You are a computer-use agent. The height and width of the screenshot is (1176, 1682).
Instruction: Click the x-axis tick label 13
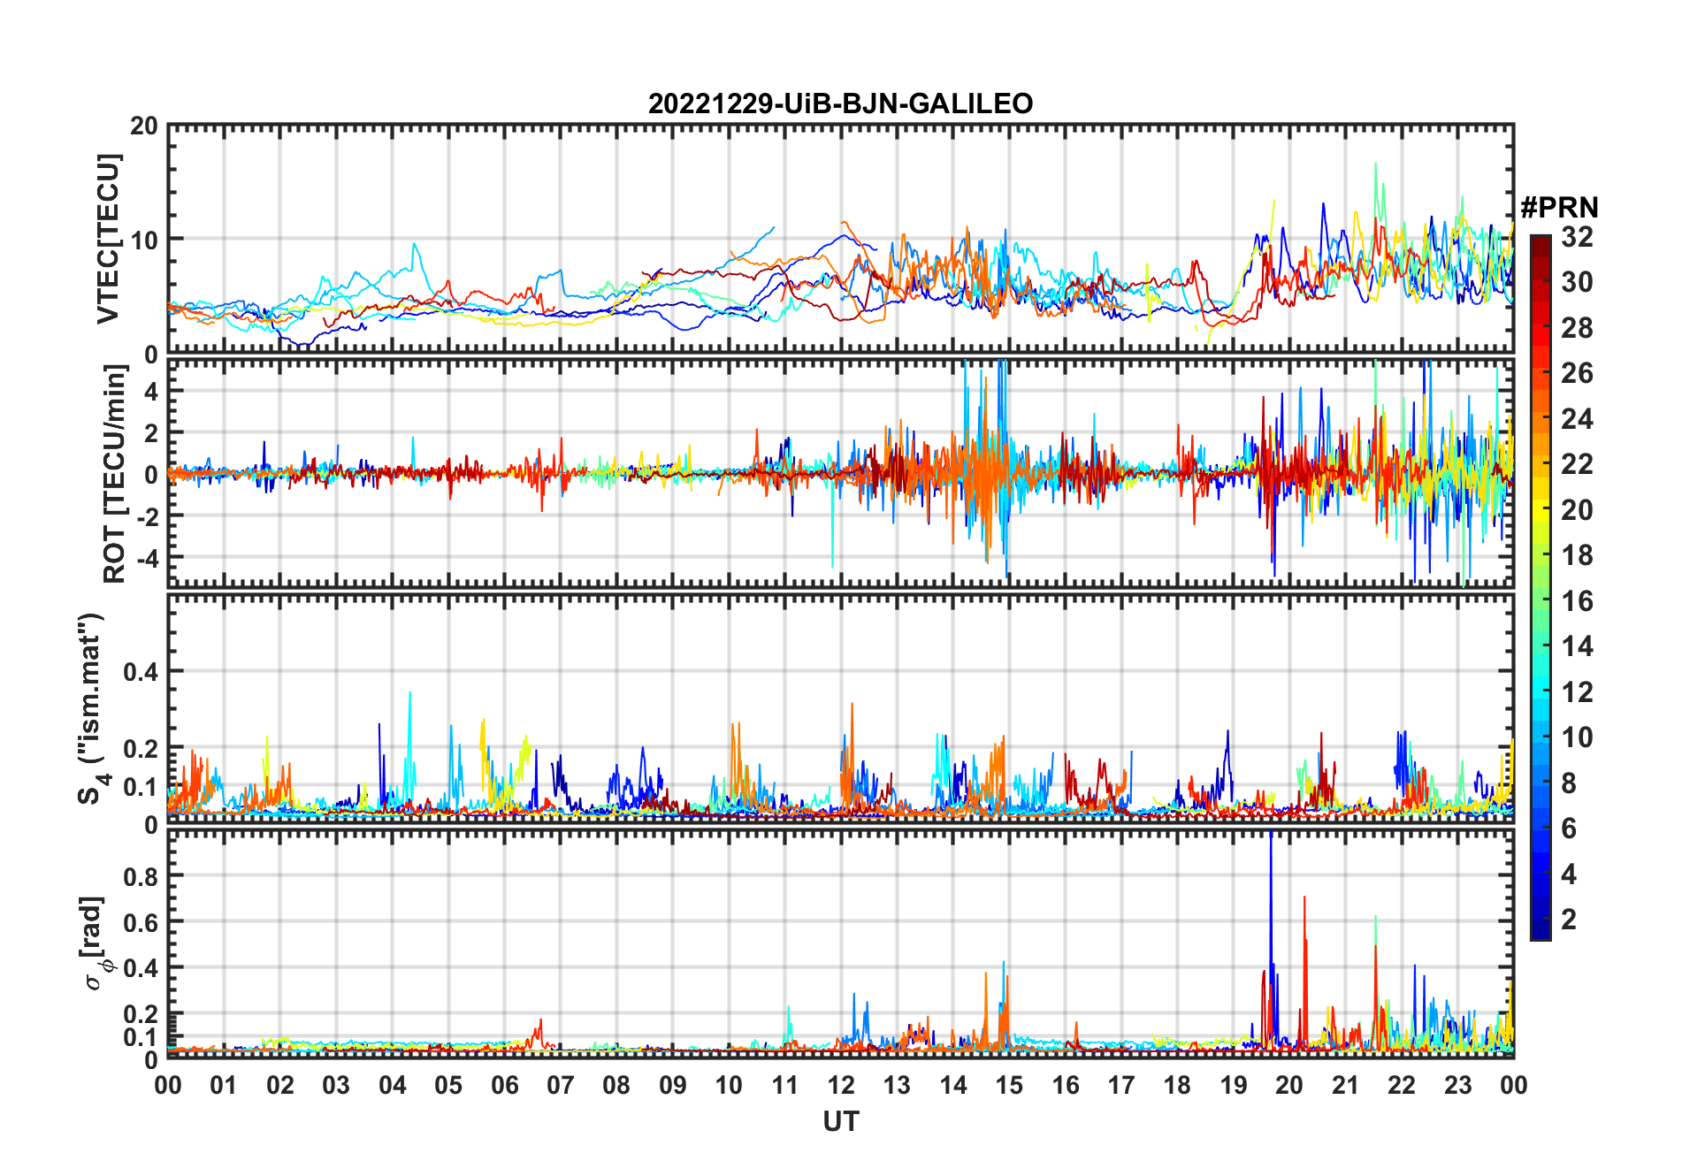(897, 1085)
